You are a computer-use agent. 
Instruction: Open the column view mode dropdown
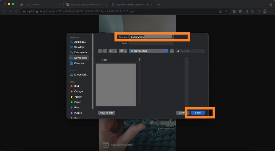pyautogui.click(x=113, y=51)
